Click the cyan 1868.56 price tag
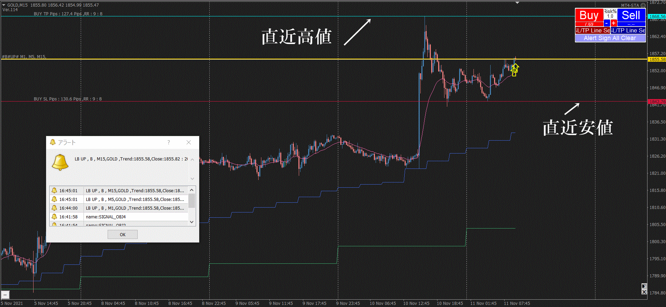 pyautogui.click(x=657, y=16)
